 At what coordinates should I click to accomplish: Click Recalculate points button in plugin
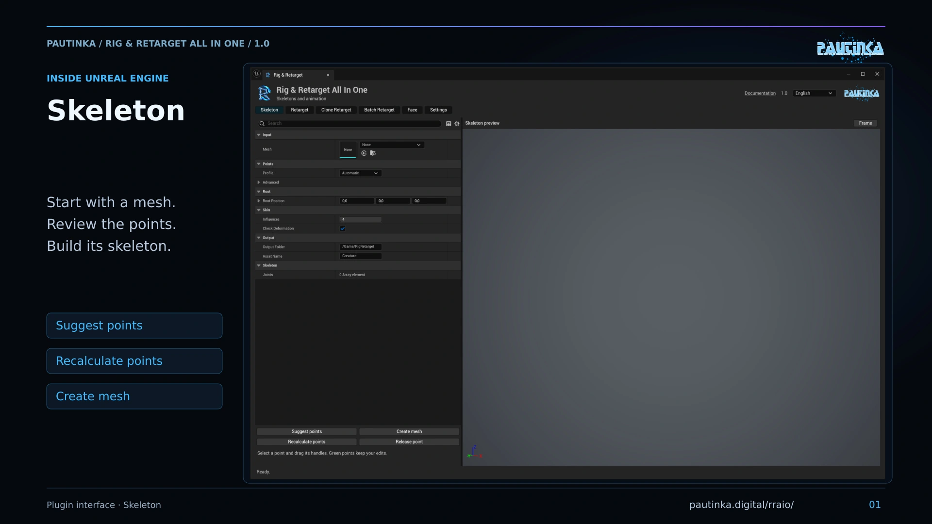[307, 442]
